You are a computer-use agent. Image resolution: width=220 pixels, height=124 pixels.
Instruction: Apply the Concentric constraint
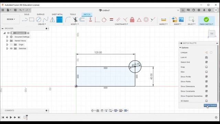point(146,20)
